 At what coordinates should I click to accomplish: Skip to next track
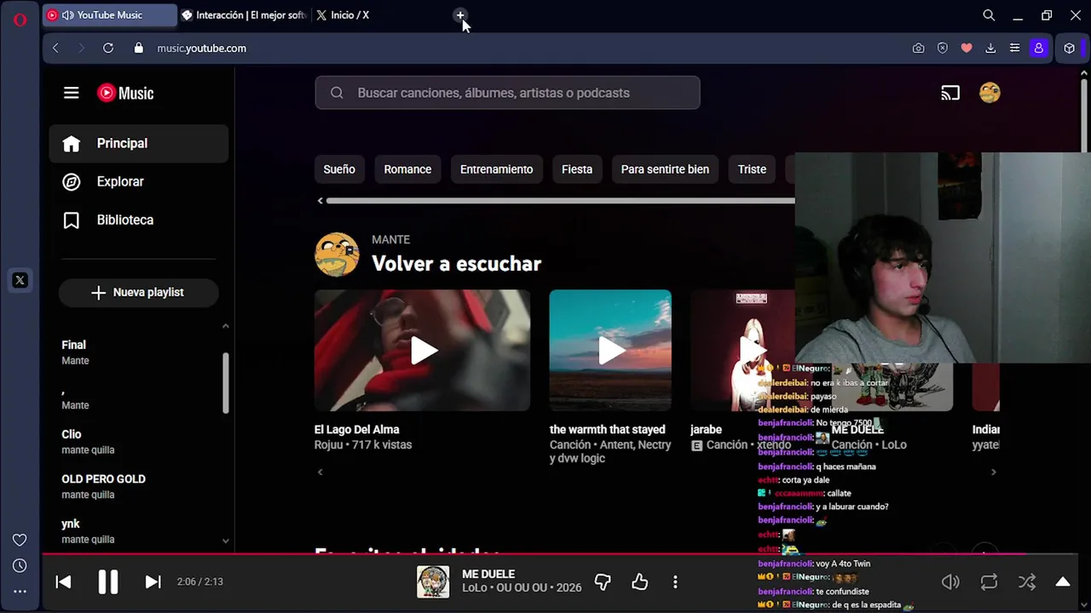(x=153, y=581)
